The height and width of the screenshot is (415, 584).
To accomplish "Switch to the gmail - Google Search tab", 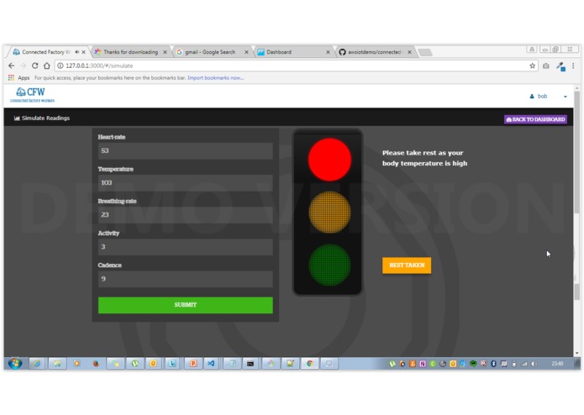I will point(210,52).
